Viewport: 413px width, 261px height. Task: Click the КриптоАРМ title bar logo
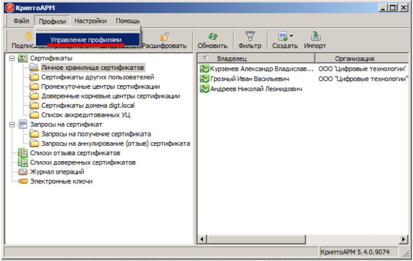pyautogui.click(x=10, y=8)
